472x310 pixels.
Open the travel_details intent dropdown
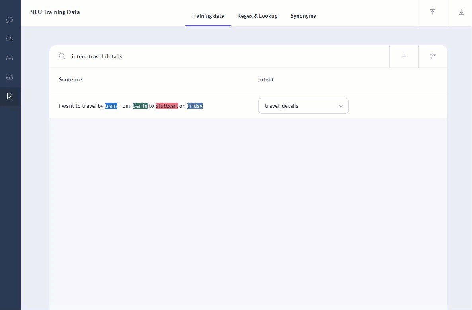(303, 106)
